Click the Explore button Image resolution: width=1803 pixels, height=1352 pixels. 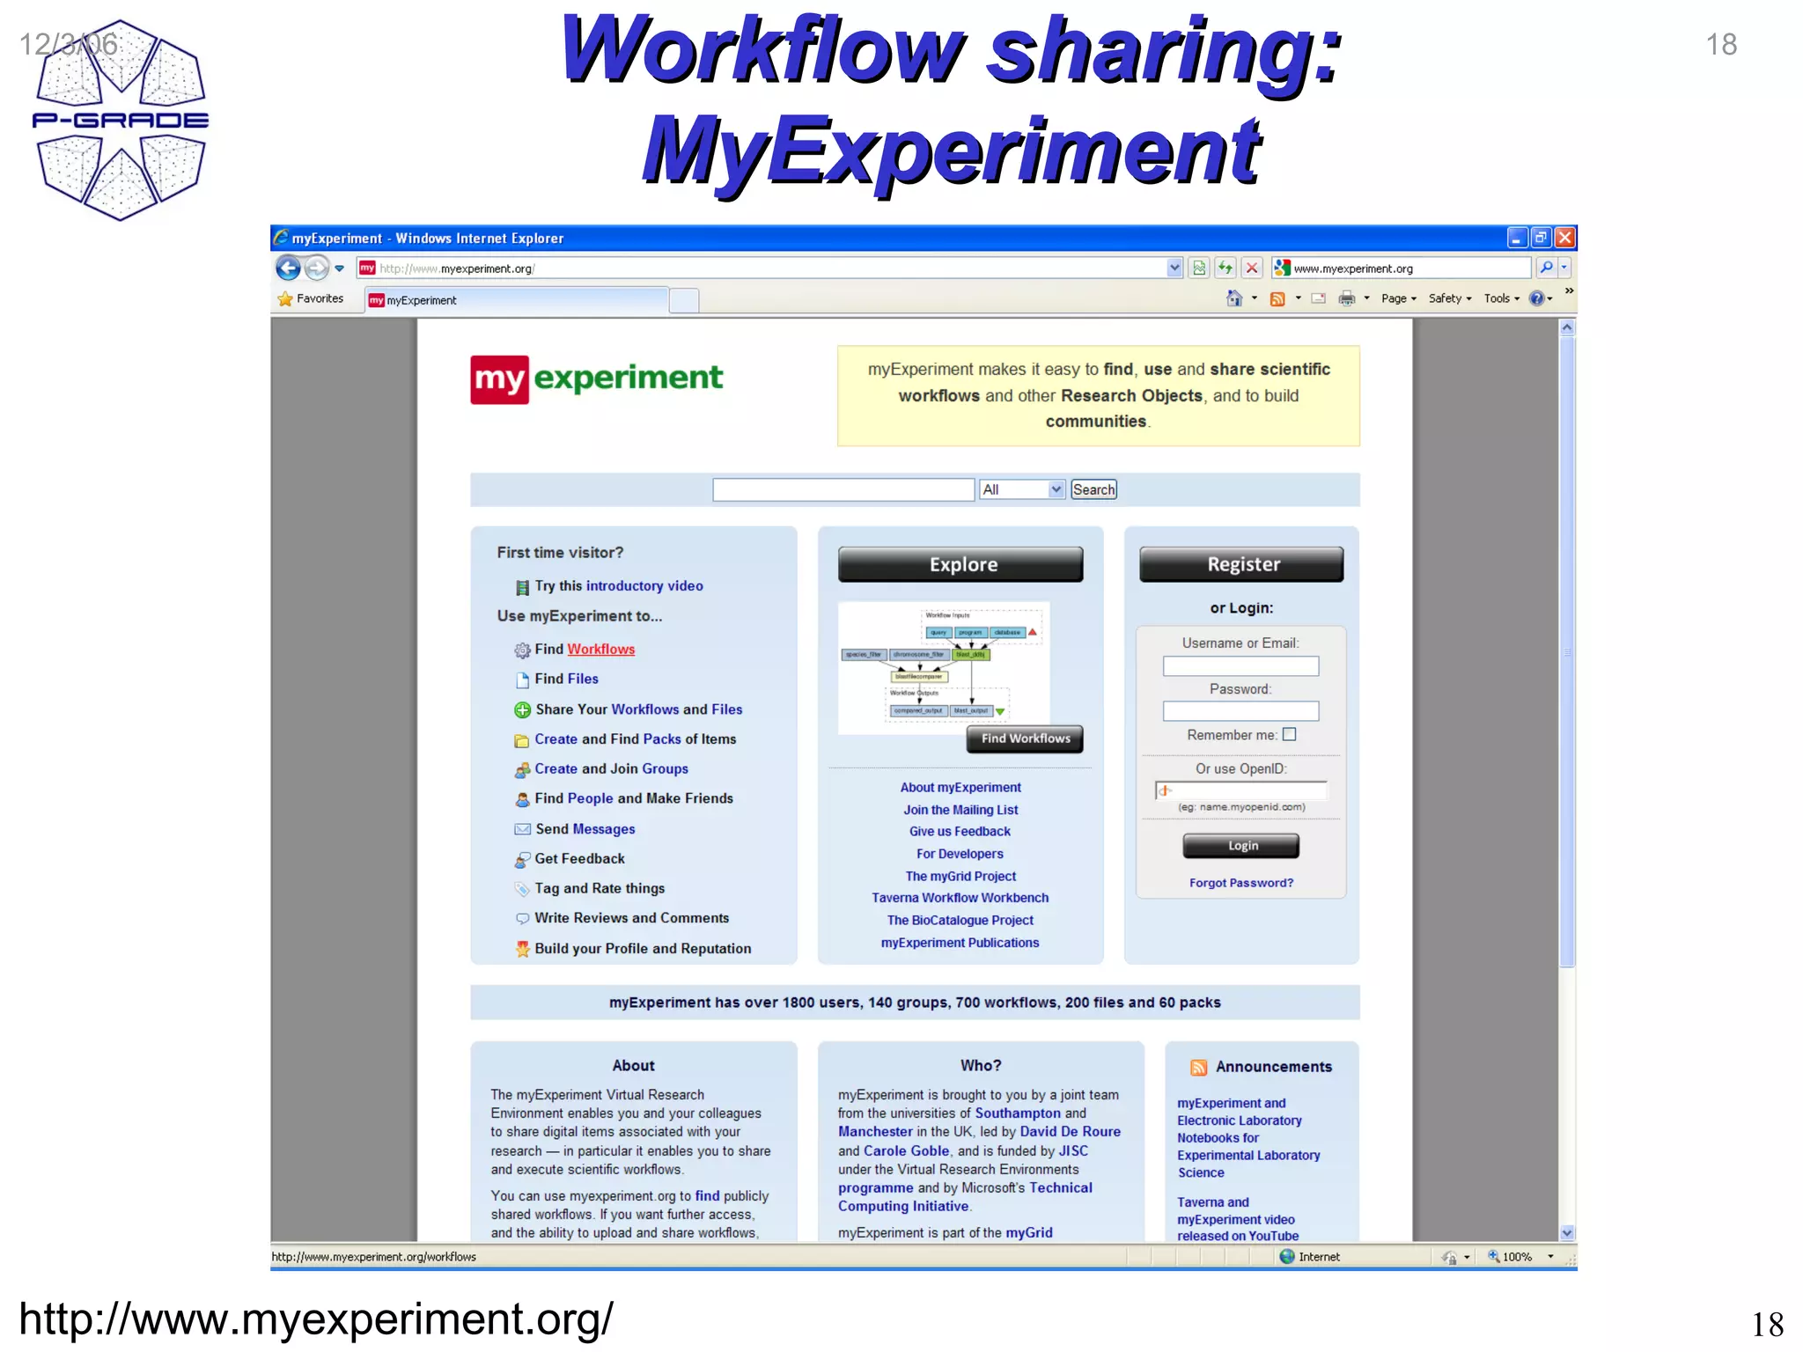(960, 564)
